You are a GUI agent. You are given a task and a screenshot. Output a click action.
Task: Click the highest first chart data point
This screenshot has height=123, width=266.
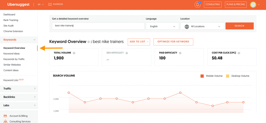click(69, 93)
